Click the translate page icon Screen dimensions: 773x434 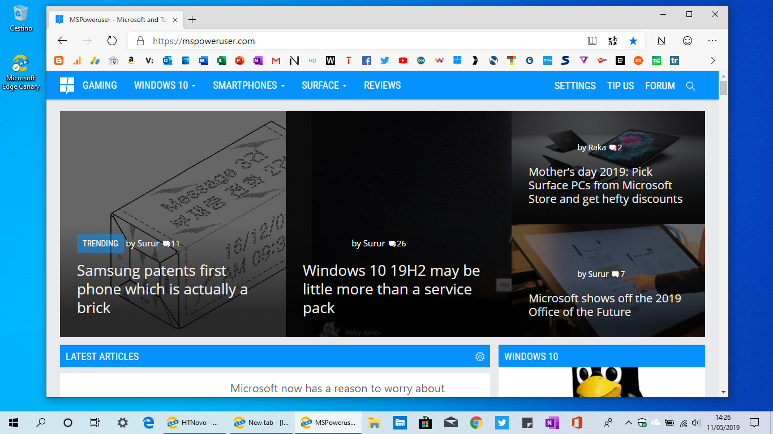tap(613, 41)
